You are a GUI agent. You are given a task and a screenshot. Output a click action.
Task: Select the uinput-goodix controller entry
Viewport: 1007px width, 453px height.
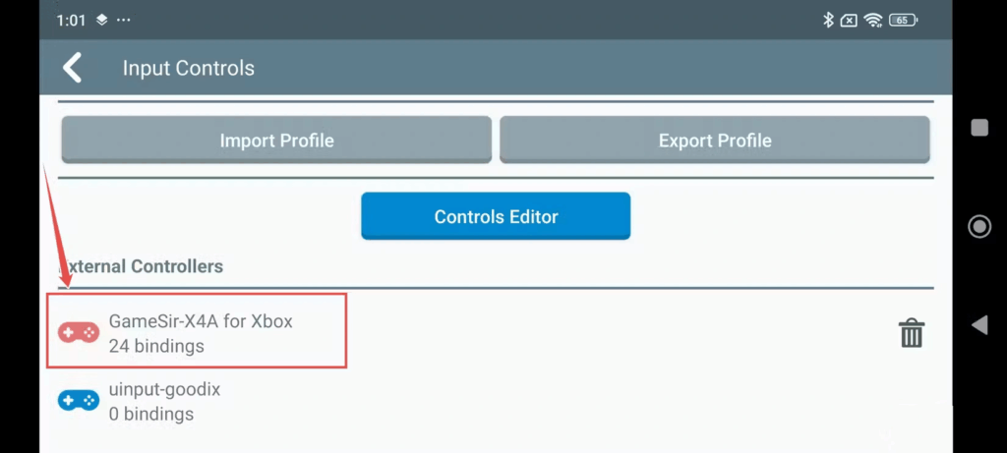click(164, 389)
